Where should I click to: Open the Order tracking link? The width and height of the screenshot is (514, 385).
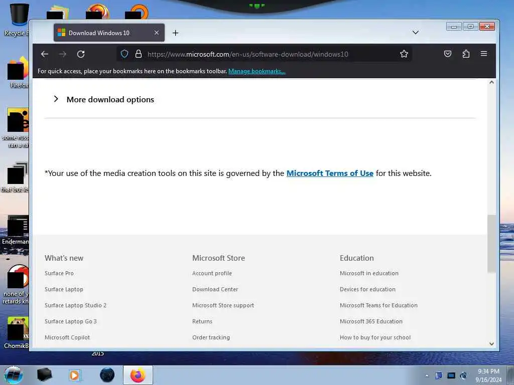point(211,337)
